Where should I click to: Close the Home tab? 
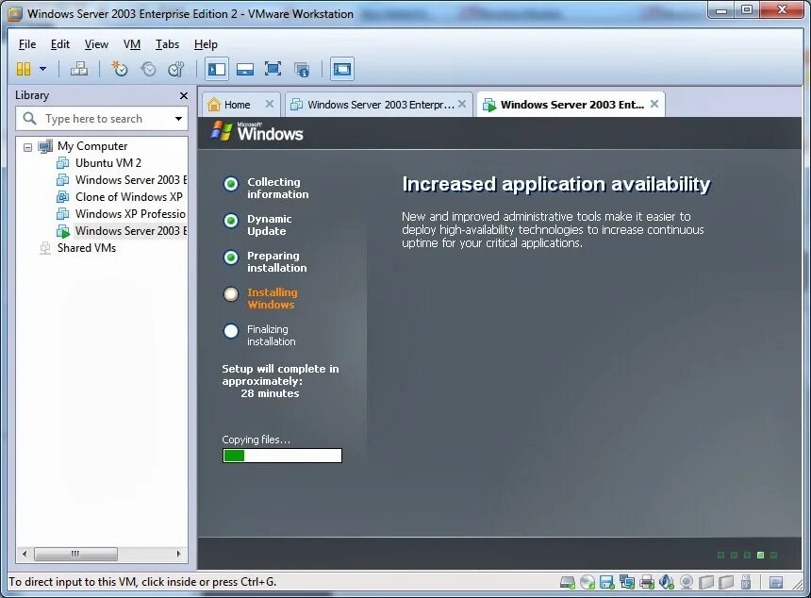(270, 104)
